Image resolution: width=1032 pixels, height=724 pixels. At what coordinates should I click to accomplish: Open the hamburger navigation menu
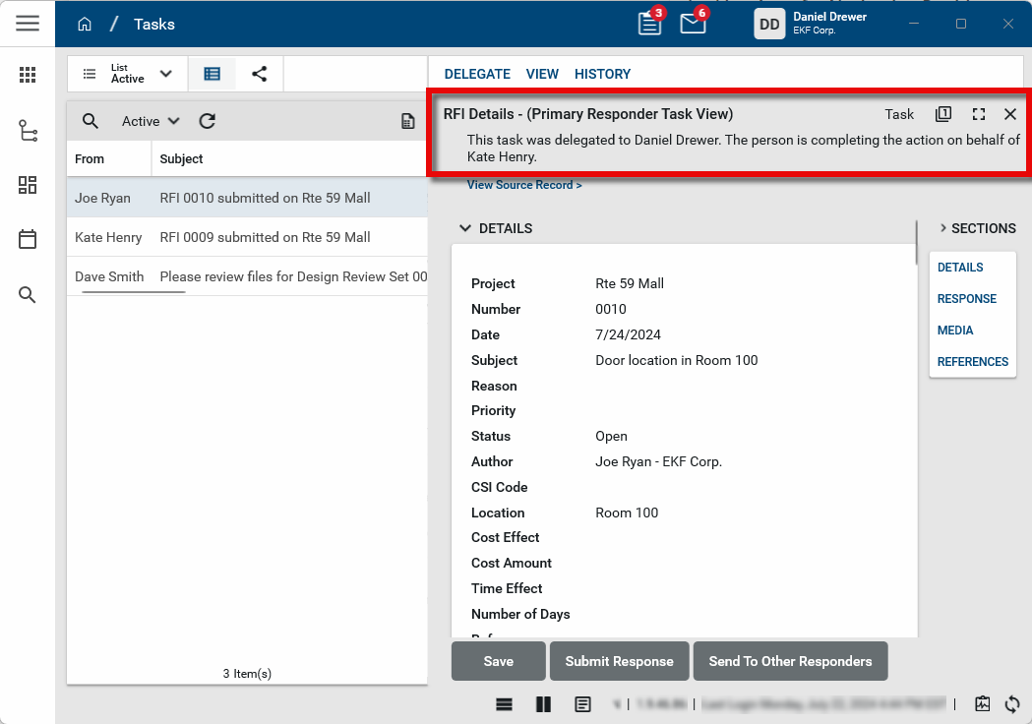point(28,24)
